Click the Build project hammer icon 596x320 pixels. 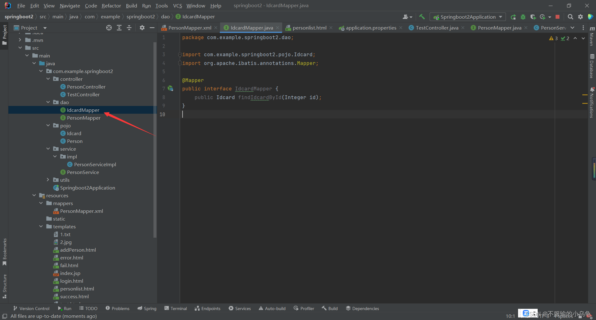pos(422,17)
